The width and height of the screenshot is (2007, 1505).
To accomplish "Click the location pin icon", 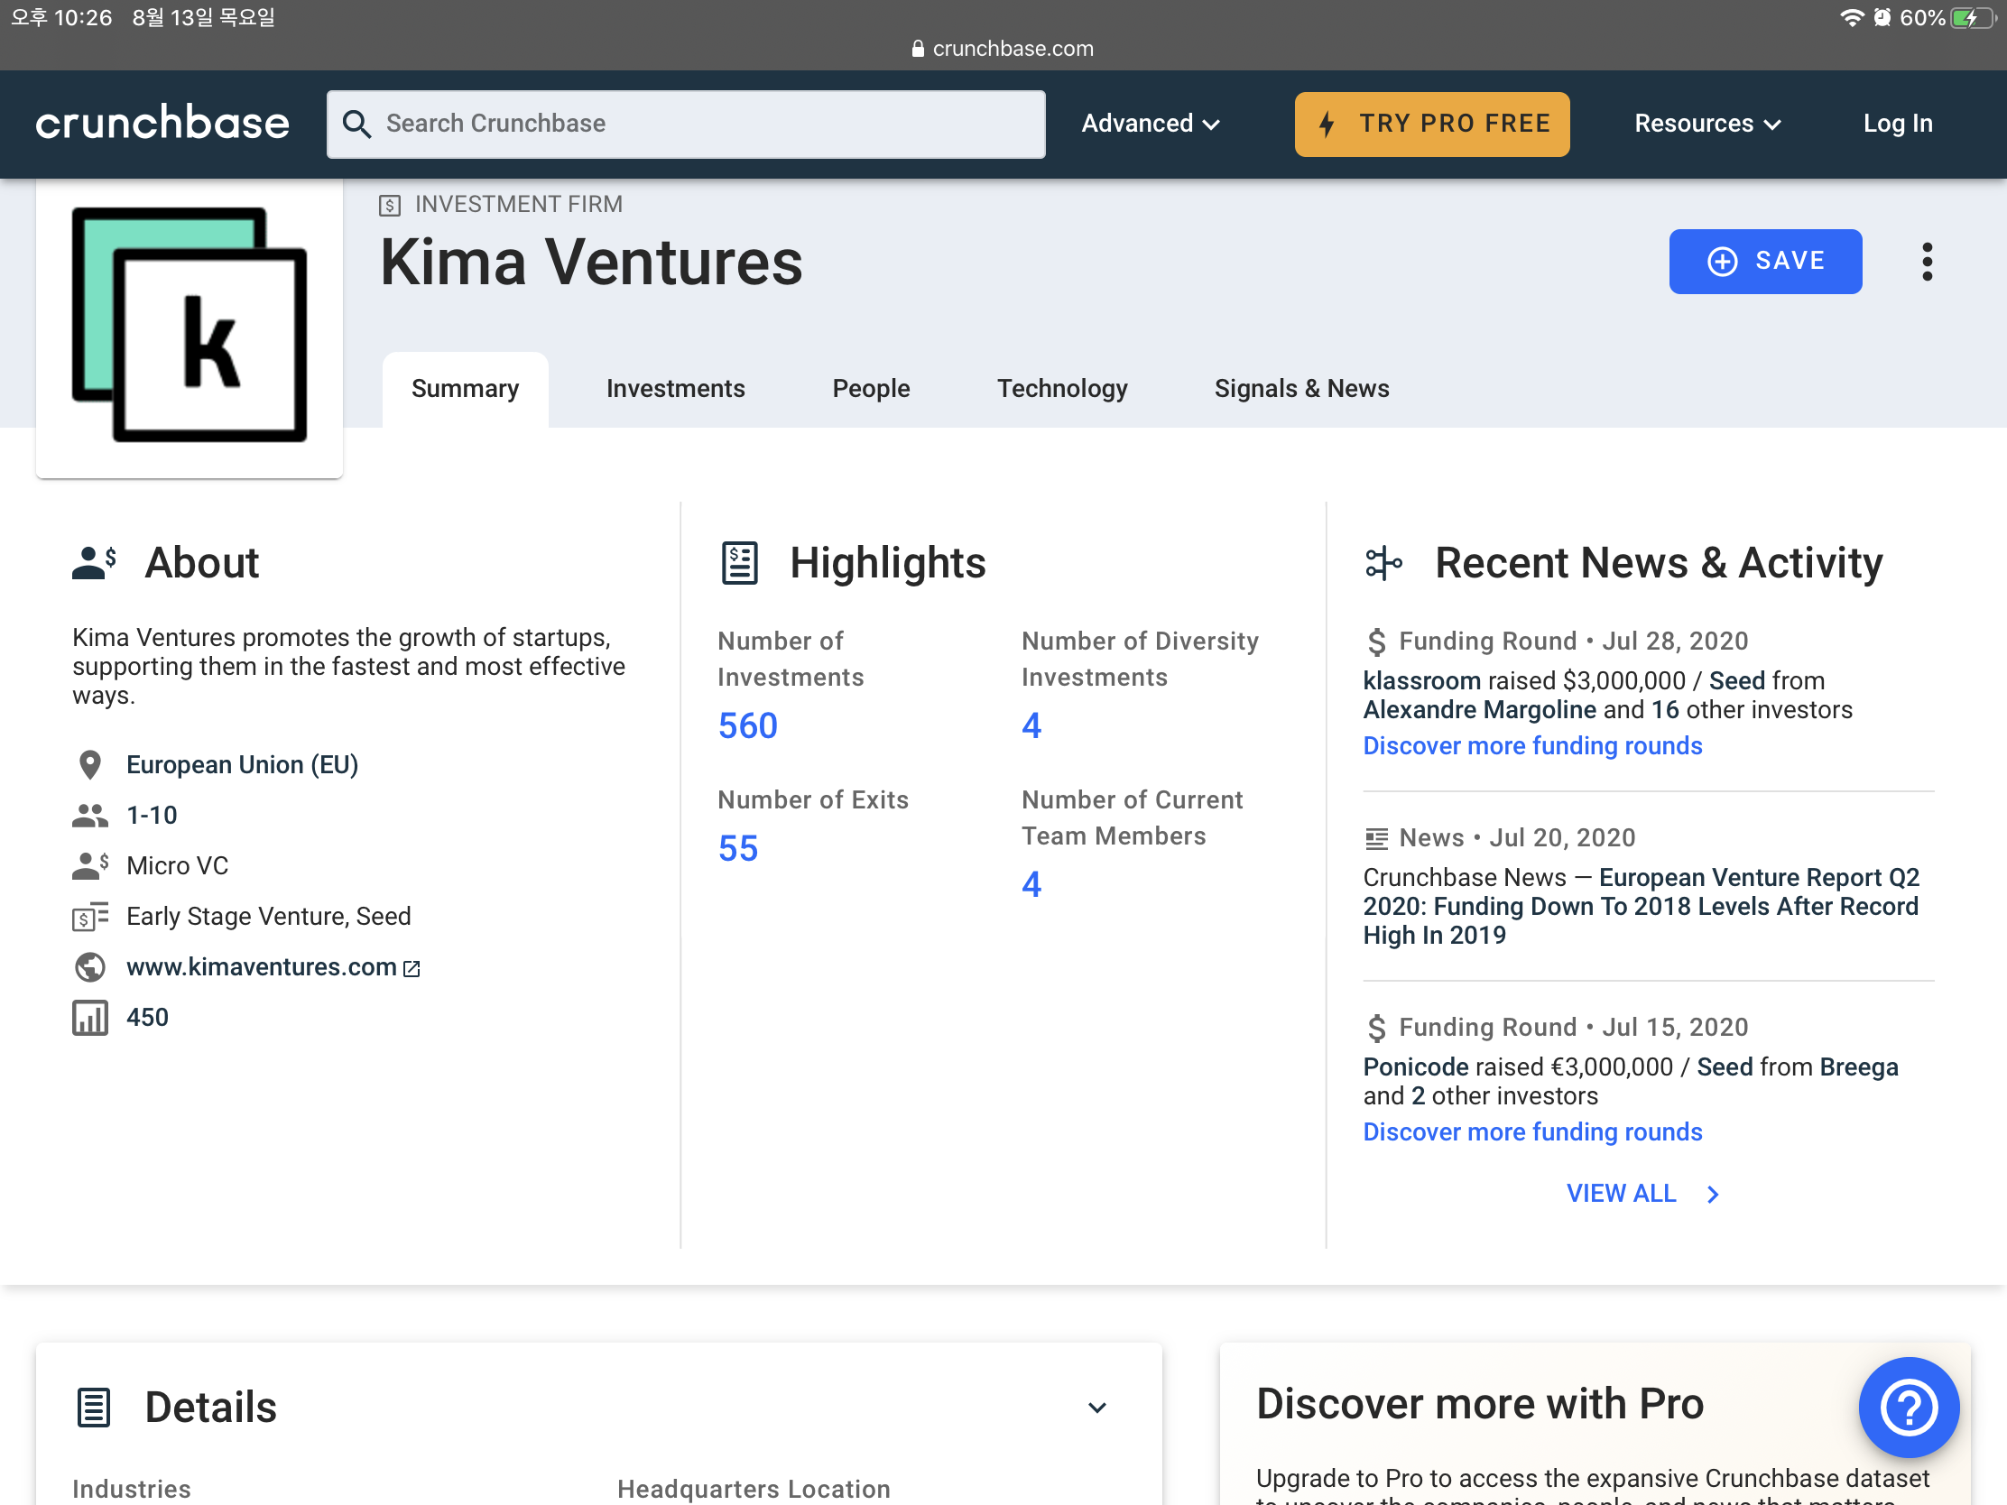I will pos(90,765).
